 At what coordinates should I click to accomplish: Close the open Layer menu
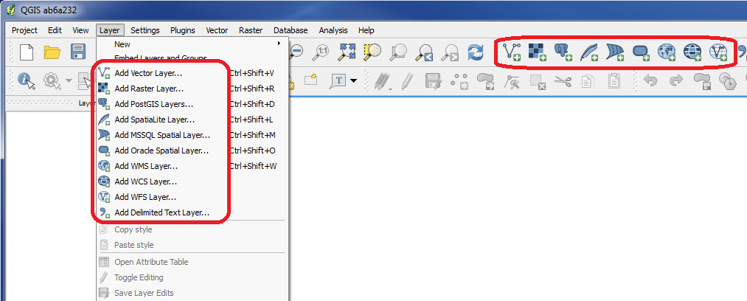(110, 30)
